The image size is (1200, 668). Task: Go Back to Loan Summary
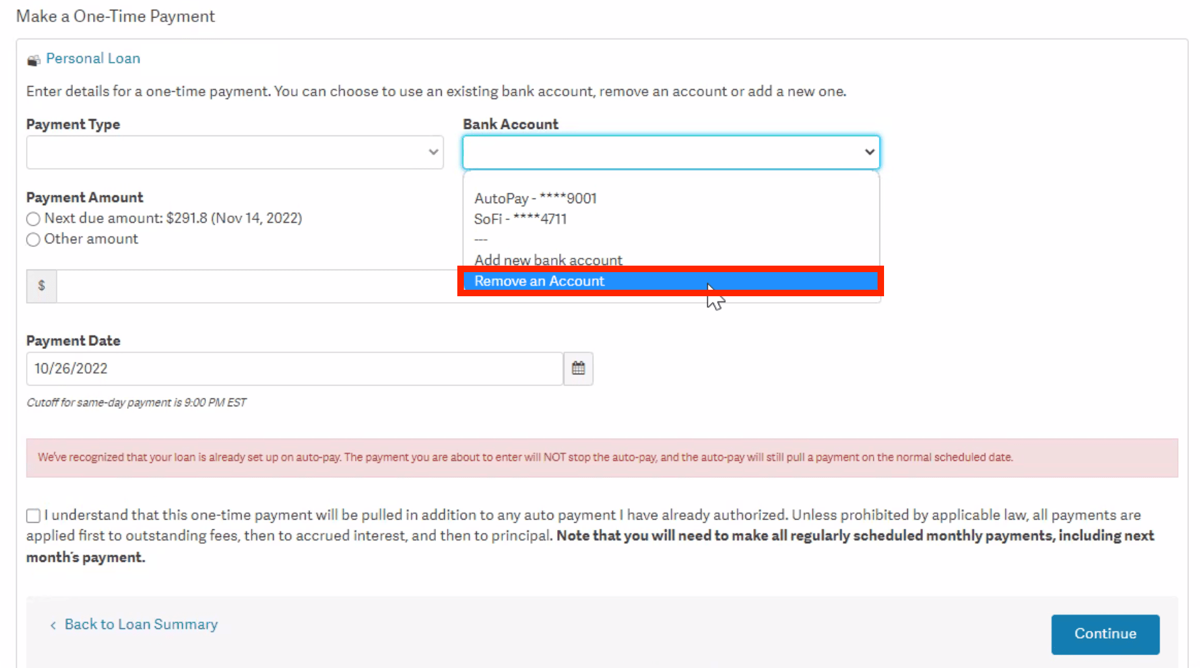click(x=141, y=624)
